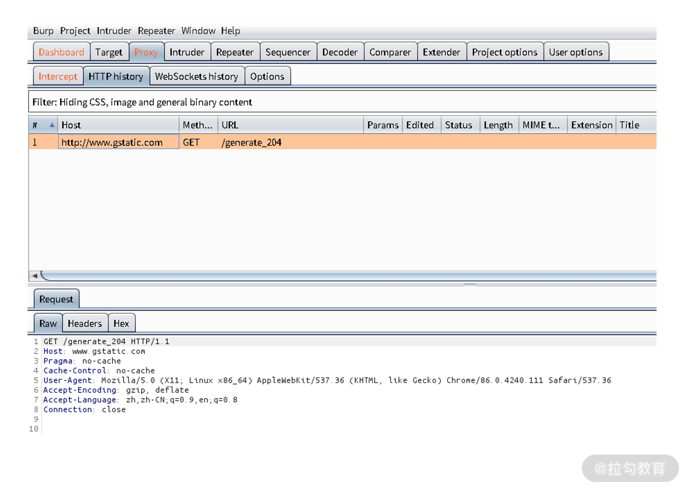Open the Proxy Options sub-tab
Screen dimensions: 688x491
(267, 76)
